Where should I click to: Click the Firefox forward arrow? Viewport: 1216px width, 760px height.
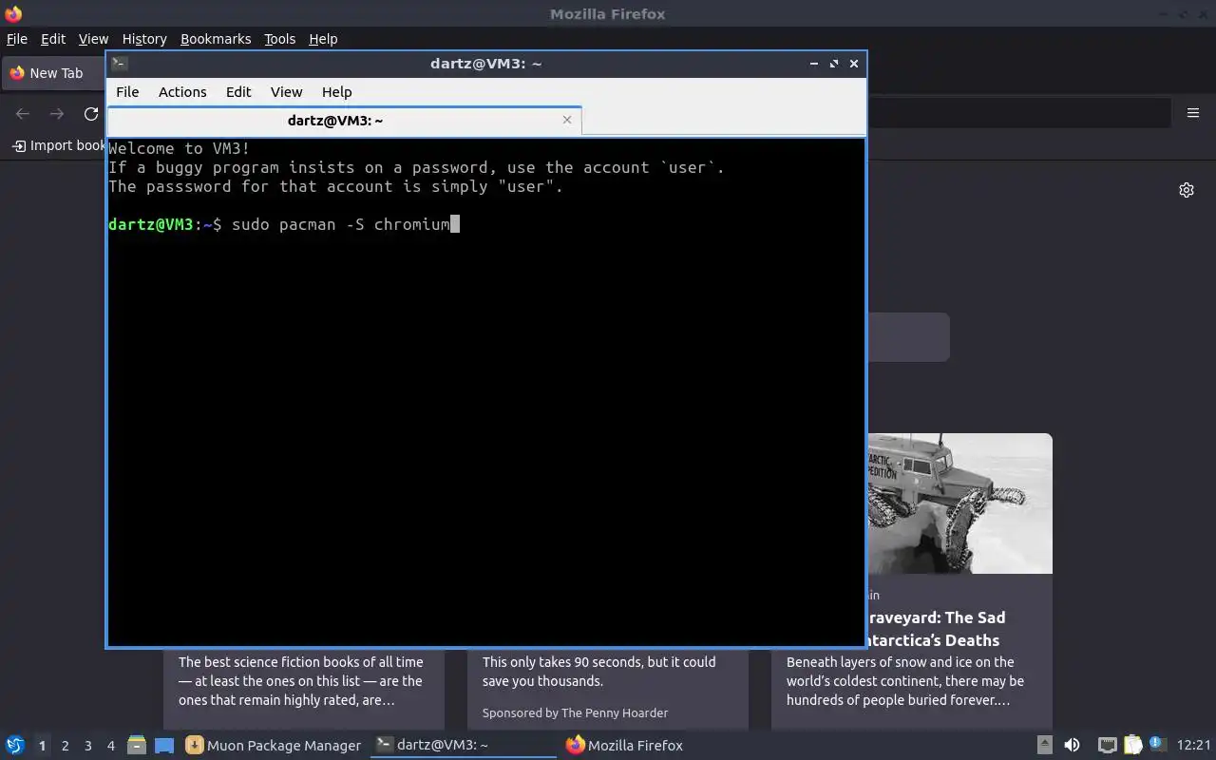point(57,114)
